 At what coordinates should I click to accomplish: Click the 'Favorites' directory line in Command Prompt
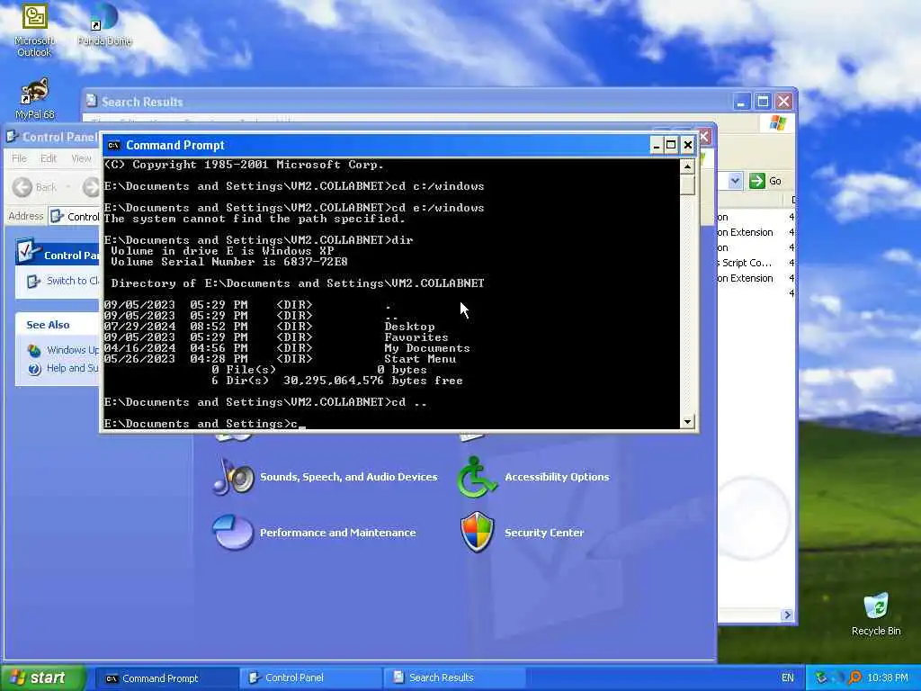point(276,337)
